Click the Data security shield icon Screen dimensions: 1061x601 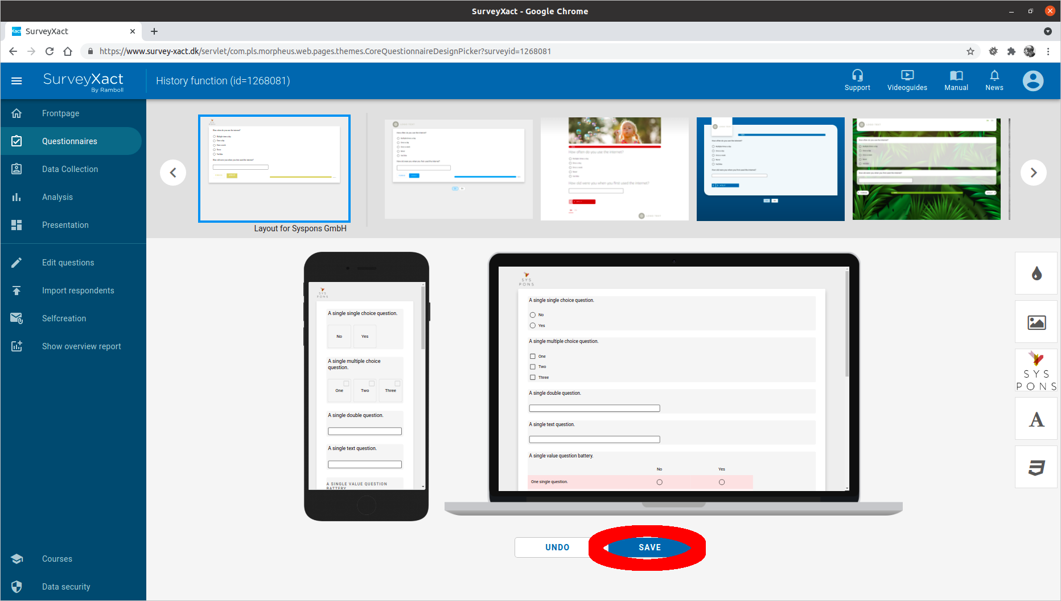tap(17, 587)
